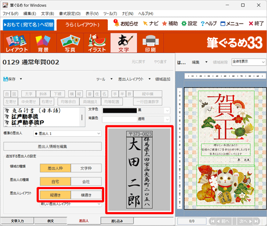Viewport: 267px width, 226px height.
Task: Expand the 標準の差出人 dropdown
Action: click(x=99, y=134)
